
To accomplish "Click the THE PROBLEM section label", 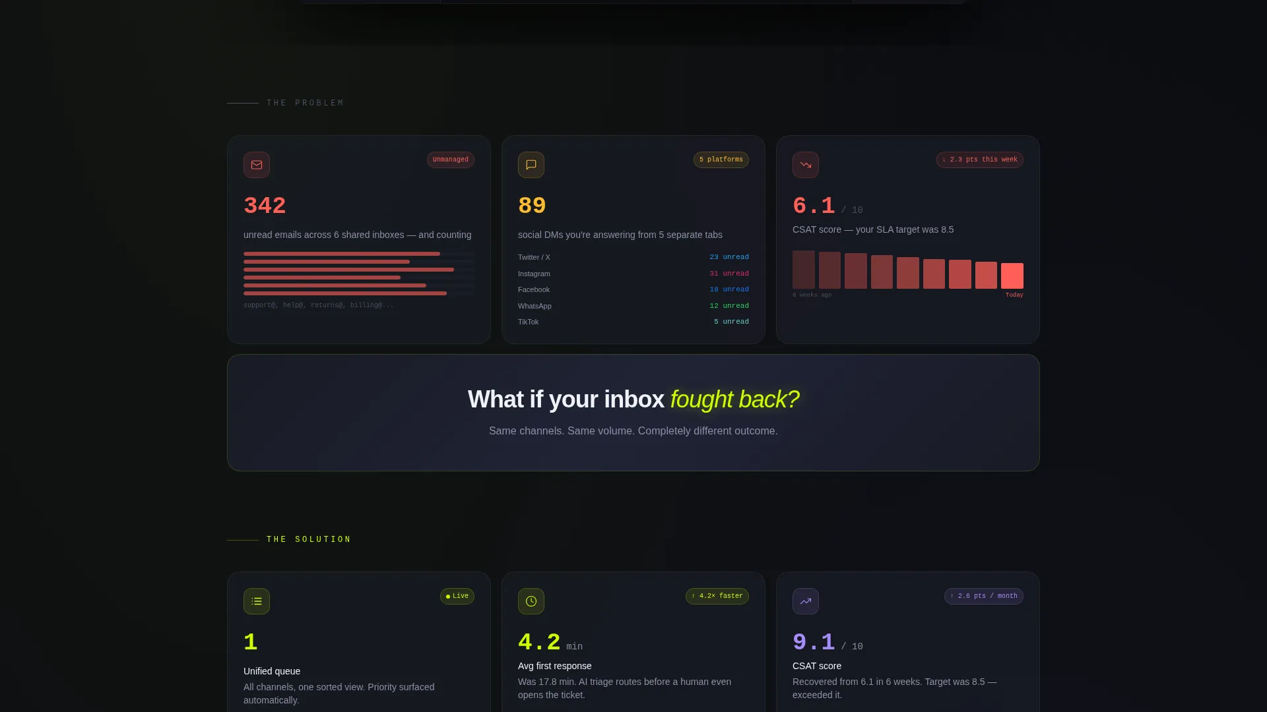I will (x=305, y=103).
